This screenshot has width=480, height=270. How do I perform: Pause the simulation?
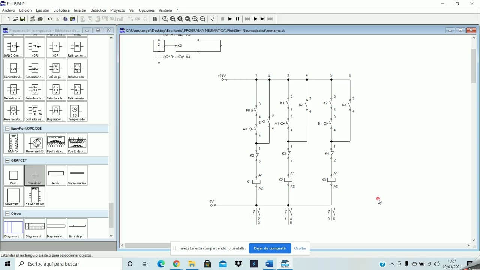(x=237, y=19)
